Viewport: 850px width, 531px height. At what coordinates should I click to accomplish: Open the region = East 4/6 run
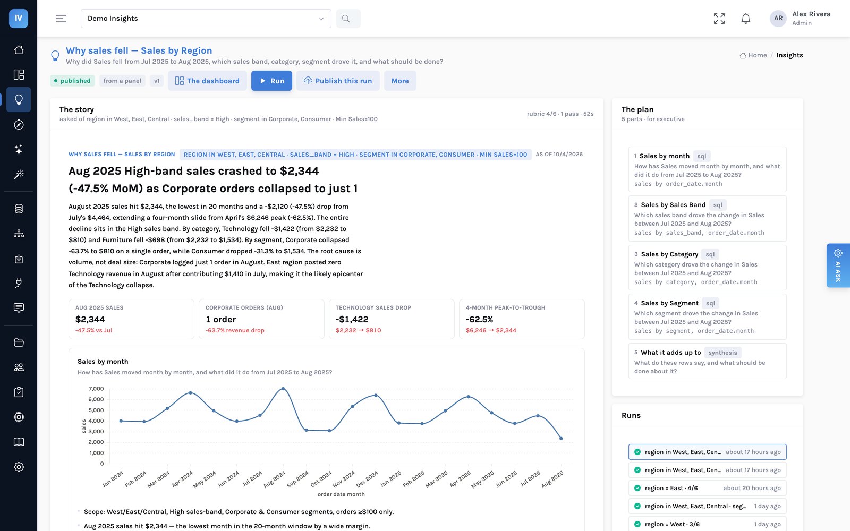(707, 488)
